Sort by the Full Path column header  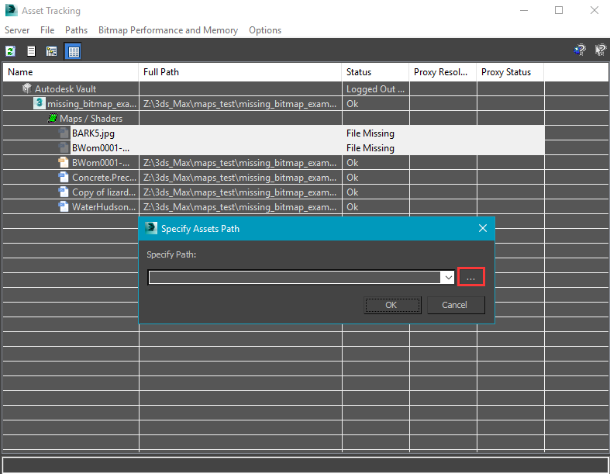pyautogui.click(x=240, y=72)
